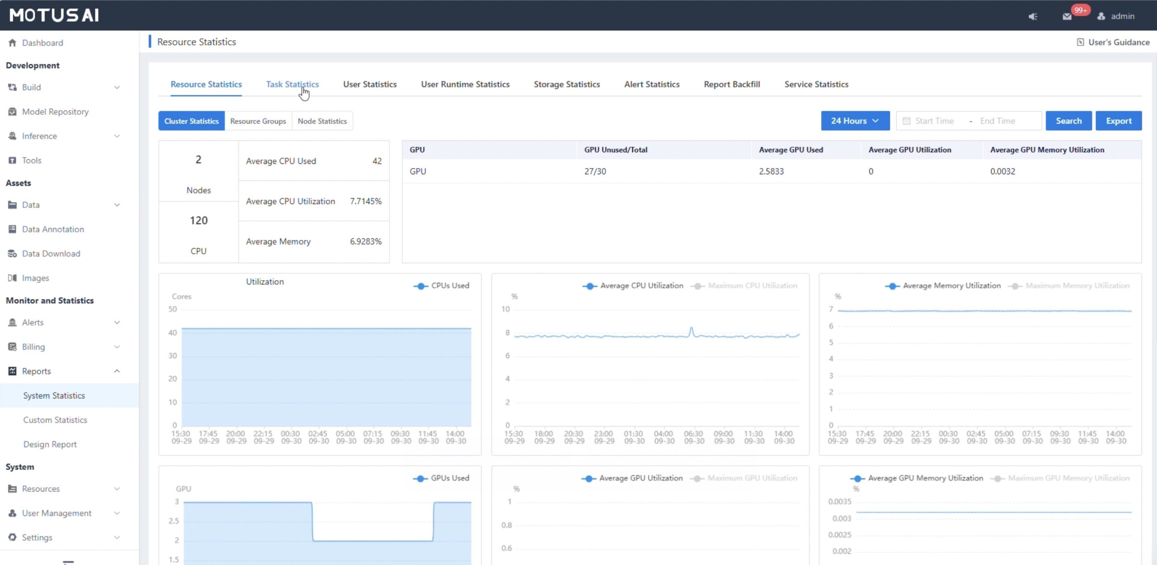The height and width of the screenshot is (565, 1157).
Task: Open the User's Guidance document icon
Action: pyautogui.click(x=1080, y=42)
